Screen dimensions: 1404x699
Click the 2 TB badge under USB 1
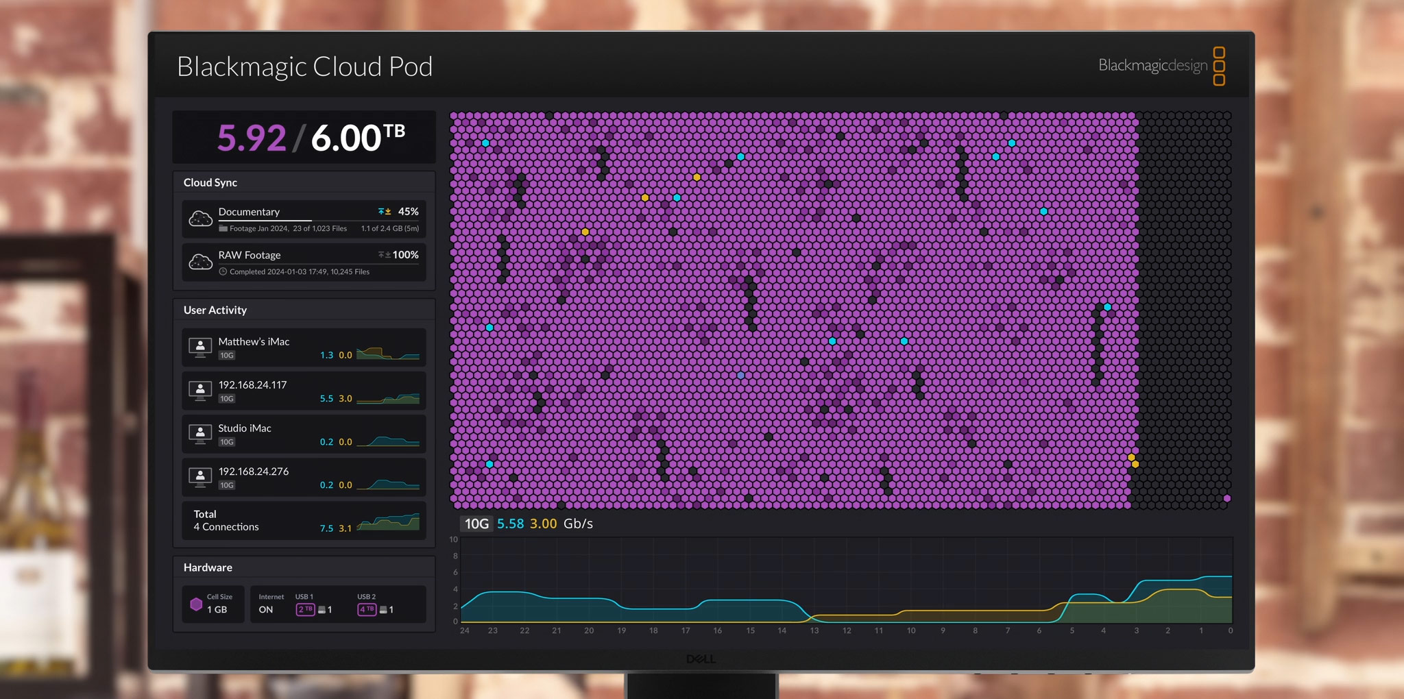305,609
